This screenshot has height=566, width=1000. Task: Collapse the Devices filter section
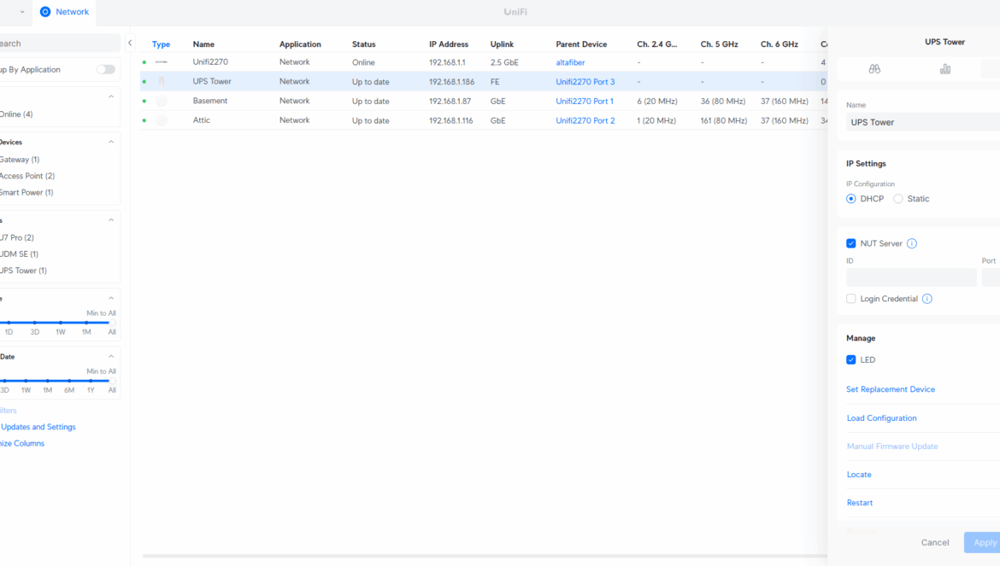coord(111,143)
